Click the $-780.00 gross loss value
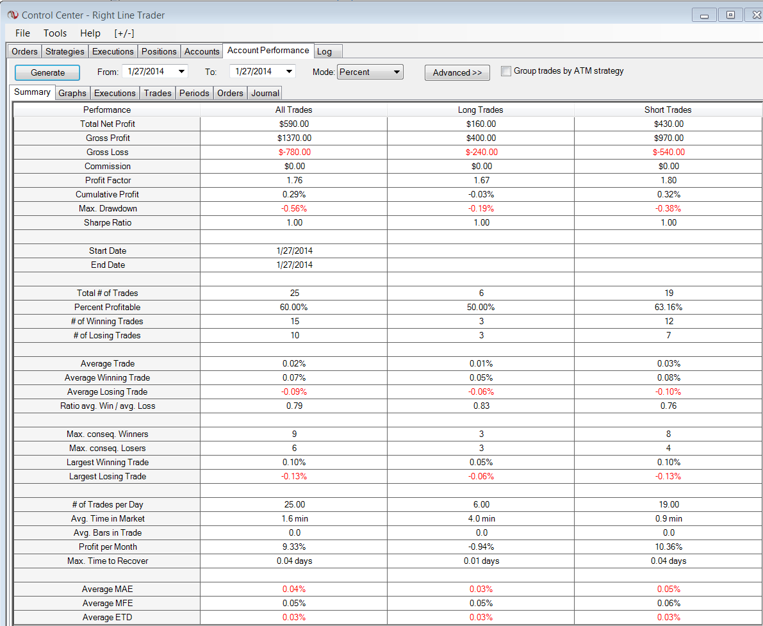This screenshot has height=626, width=763. [x=295, y=152]
